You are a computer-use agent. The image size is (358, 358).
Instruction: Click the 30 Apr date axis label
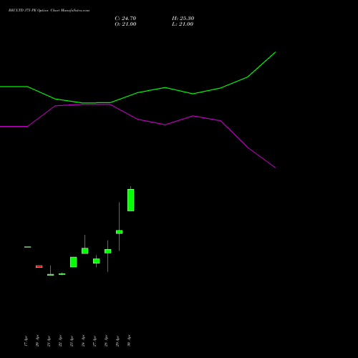click(129, 341)
